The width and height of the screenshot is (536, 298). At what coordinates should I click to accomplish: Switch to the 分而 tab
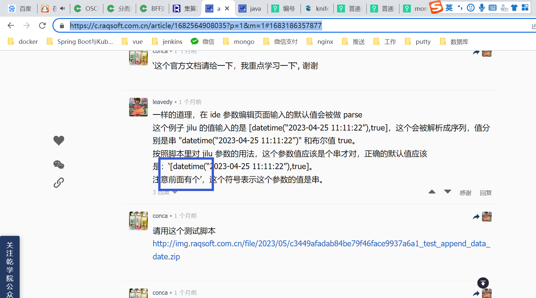tap(120, 9)
